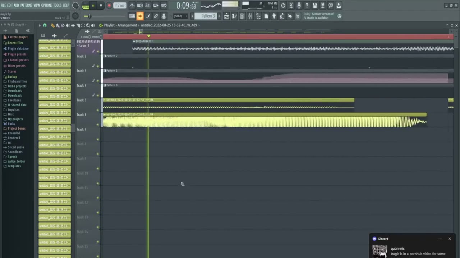Click the red record button
This screenshot has height=258, width=460.
[x=109, y=5]
